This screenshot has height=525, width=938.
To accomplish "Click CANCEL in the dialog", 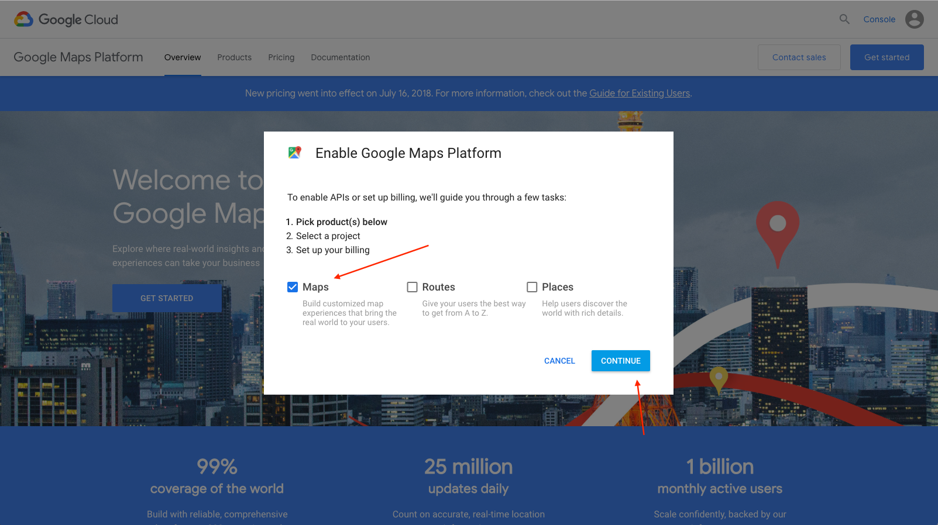I will [x=559, y=361].
